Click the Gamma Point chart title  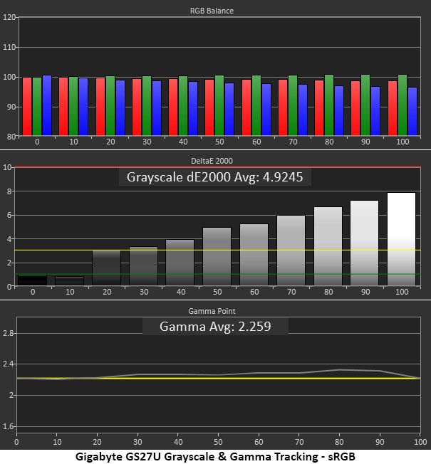212,311
